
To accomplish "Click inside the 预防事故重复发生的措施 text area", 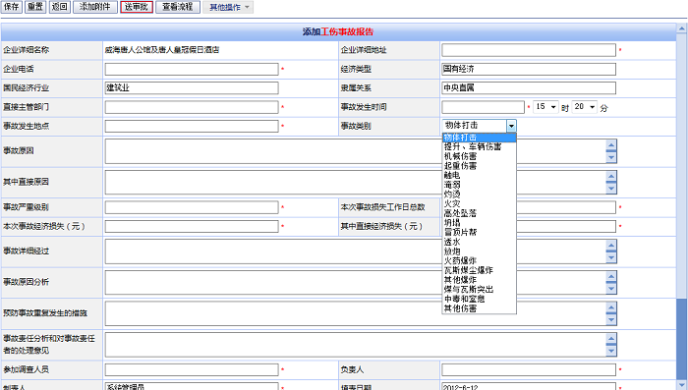I will [361, 313].
